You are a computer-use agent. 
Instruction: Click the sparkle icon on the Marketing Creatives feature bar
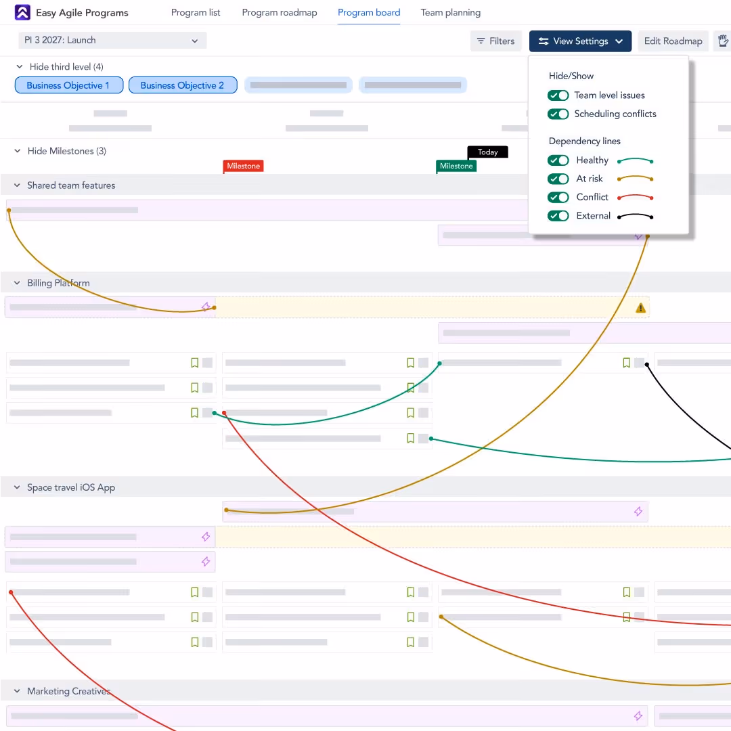coord(637,715)
